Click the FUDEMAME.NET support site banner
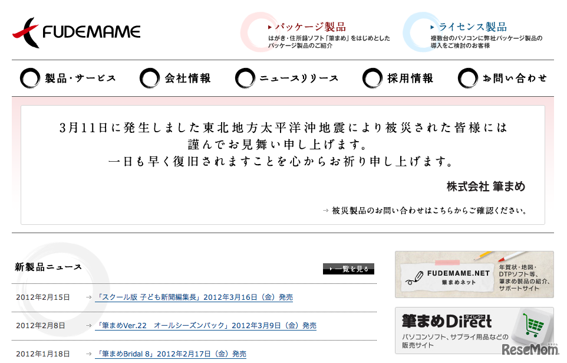Viewport: 567px width, 363px height. (x=474, y=274)
